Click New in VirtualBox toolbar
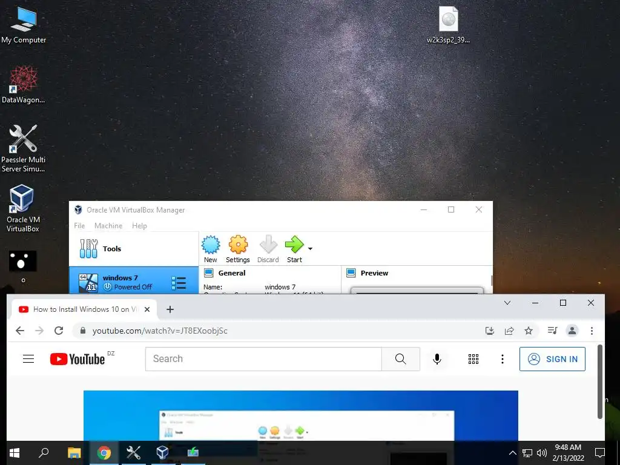620x465 pixels. (x=211, y=249)
